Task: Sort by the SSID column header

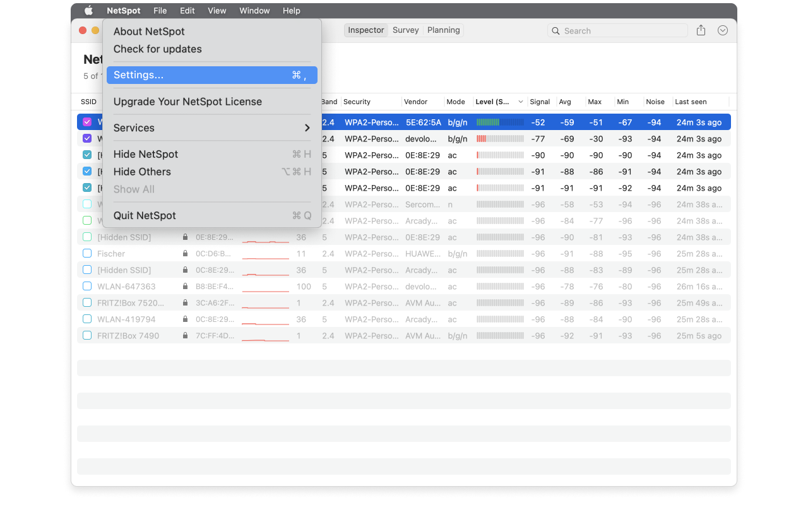Action: pyautogui.click(x=89, y=102)
